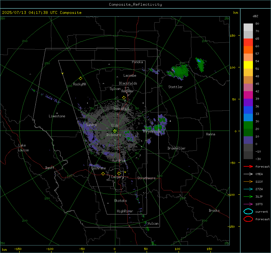This screenshot has width=271, height=253.
Task: Click the Olds town label
Action: click(x=115, y=125)
